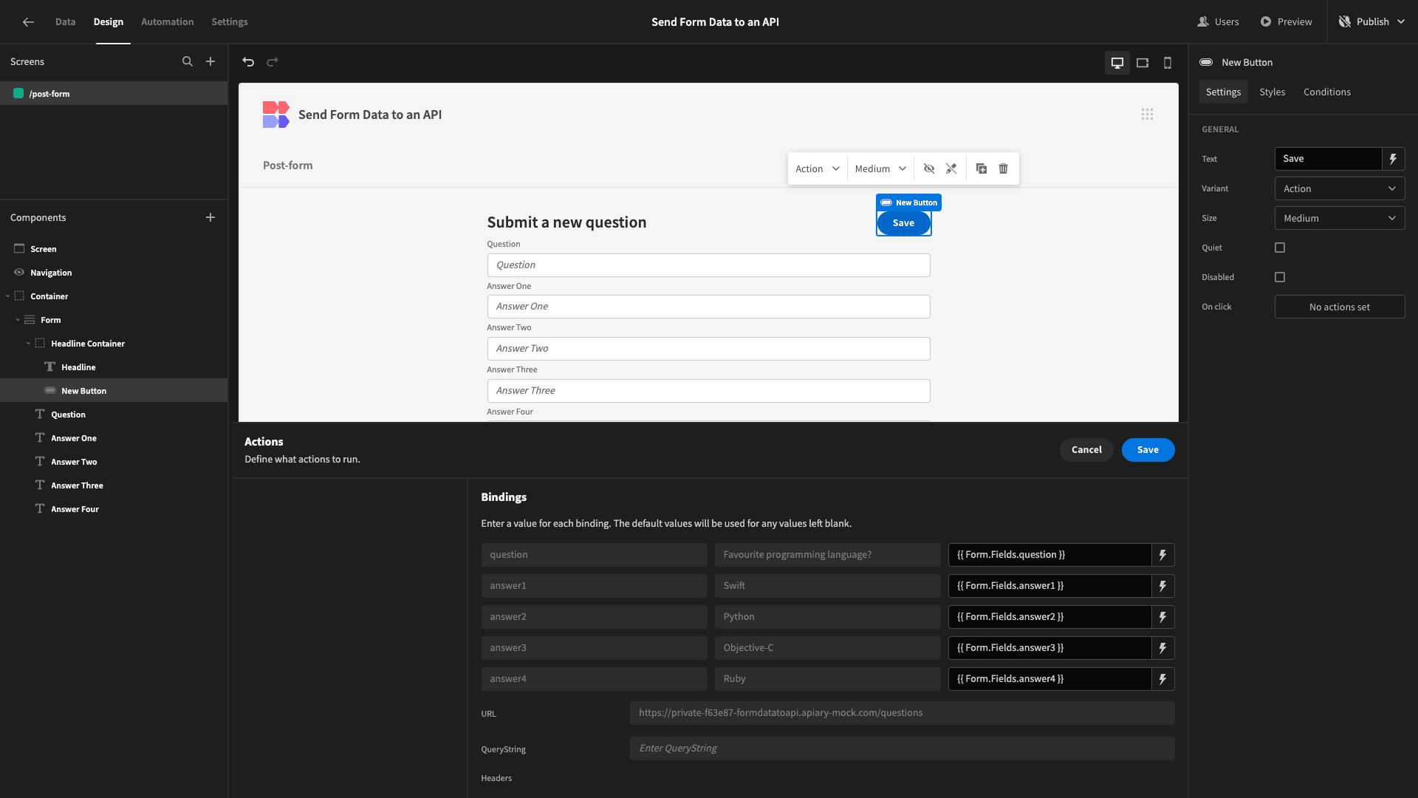Click the duplicate component icon
The image size is (1418, 798).
[x=982, y=168]
